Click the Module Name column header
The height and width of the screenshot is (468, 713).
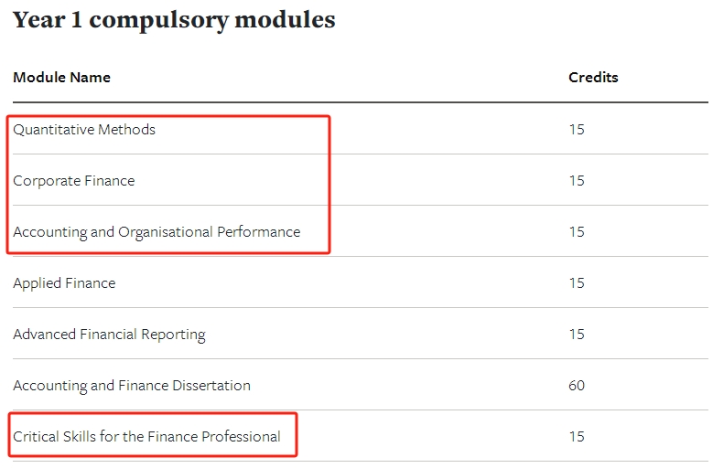(x=62, y=77)
